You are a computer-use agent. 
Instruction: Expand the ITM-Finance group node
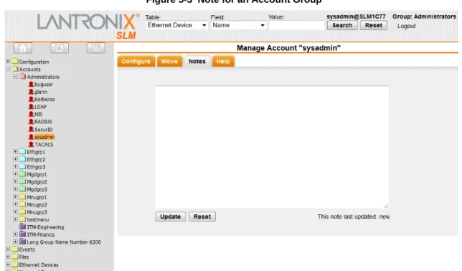[x=15, y=234]
